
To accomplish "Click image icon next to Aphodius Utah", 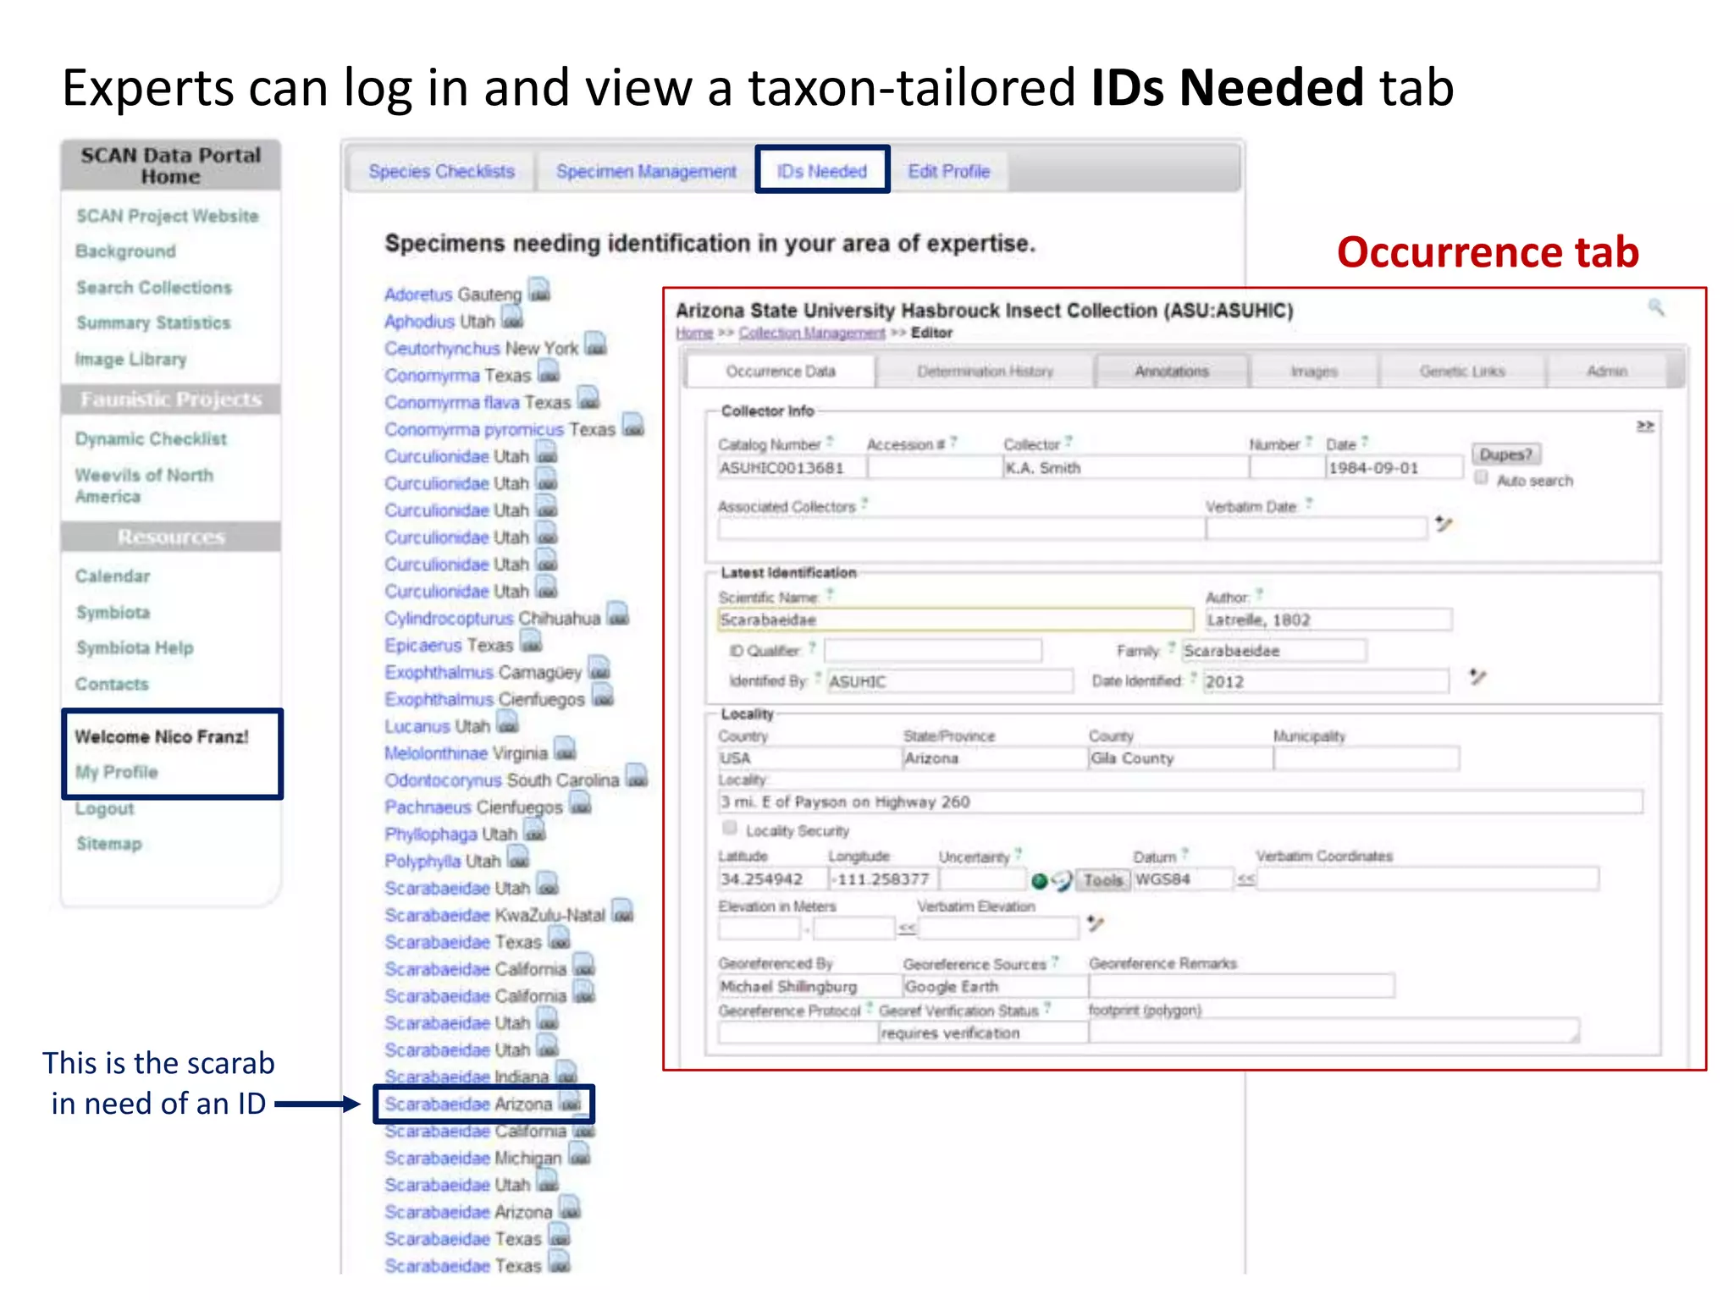I will click(512, 318).
